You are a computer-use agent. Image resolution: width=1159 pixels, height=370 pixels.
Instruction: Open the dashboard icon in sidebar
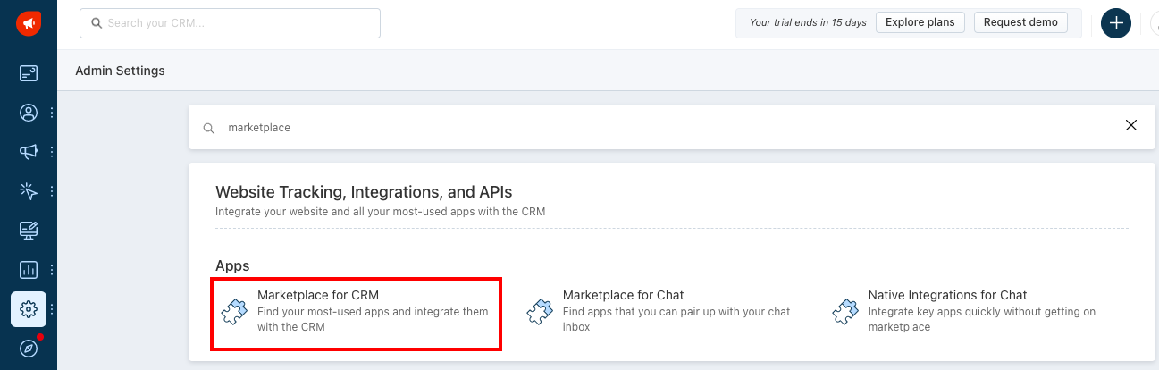click(x=29, y=74)
